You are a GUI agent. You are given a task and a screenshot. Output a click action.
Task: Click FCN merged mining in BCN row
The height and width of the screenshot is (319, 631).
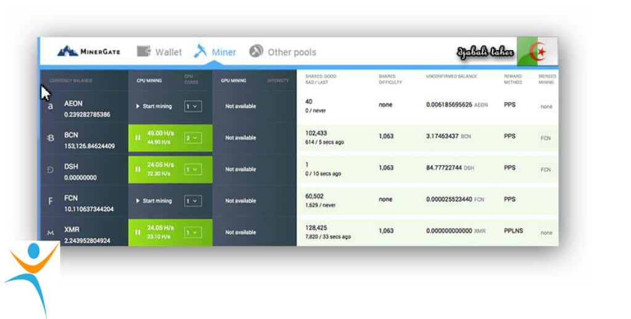tap(545, 138)
